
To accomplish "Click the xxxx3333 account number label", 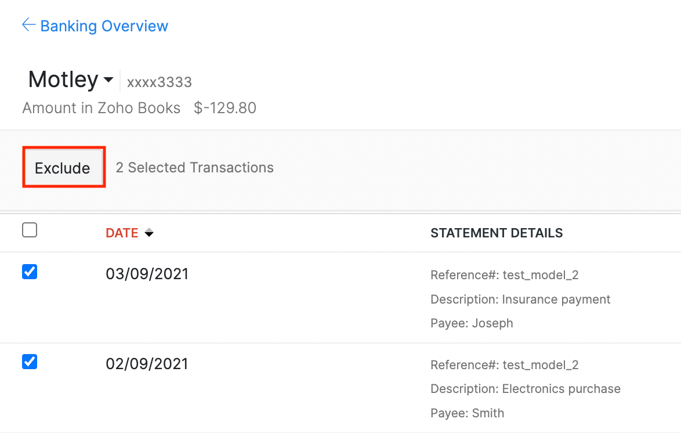I will click(159, 82).
